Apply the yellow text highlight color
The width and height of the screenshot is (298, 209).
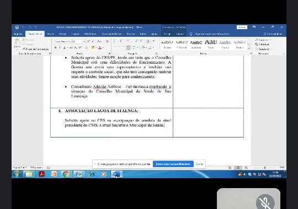coord(93,47)
